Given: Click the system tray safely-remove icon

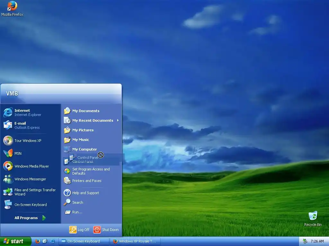Looking at the screenshot, I should (x=305, y=241).
